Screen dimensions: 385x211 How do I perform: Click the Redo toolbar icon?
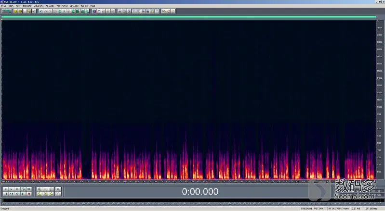[46, 11]
